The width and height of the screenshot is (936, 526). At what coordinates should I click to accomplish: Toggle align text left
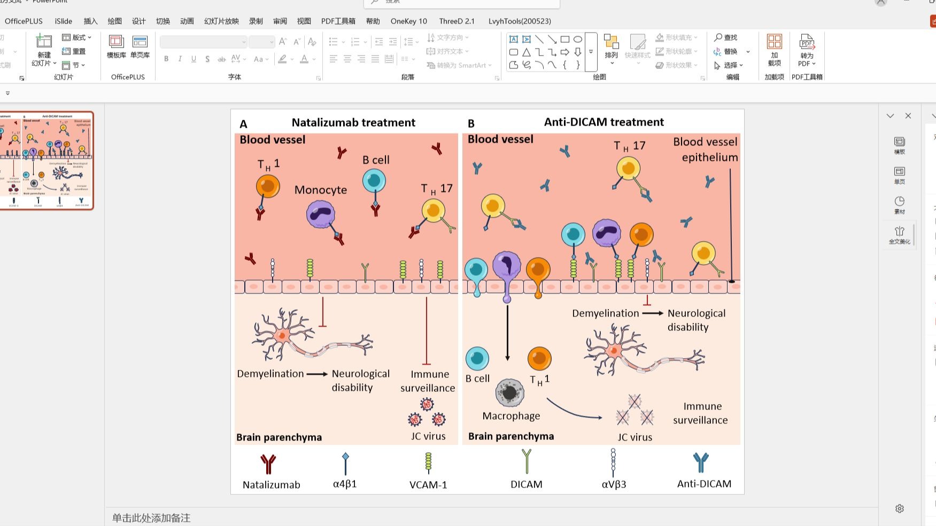[x=334, y=59]
